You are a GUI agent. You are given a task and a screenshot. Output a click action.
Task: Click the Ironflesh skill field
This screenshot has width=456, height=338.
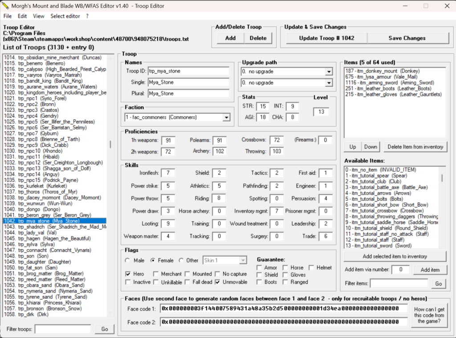(x=168, y=173)
